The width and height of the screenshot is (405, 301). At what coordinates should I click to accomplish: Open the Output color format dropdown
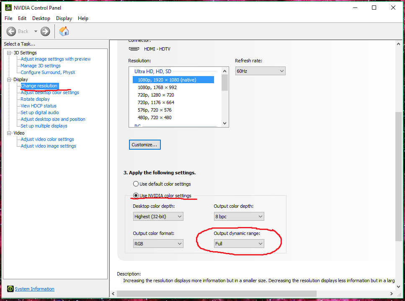[158, 243]
